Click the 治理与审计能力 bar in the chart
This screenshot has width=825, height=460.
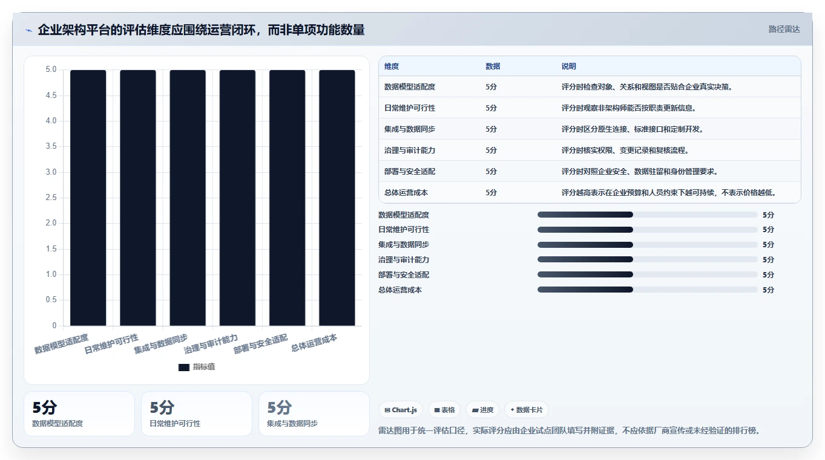[238, 198]
